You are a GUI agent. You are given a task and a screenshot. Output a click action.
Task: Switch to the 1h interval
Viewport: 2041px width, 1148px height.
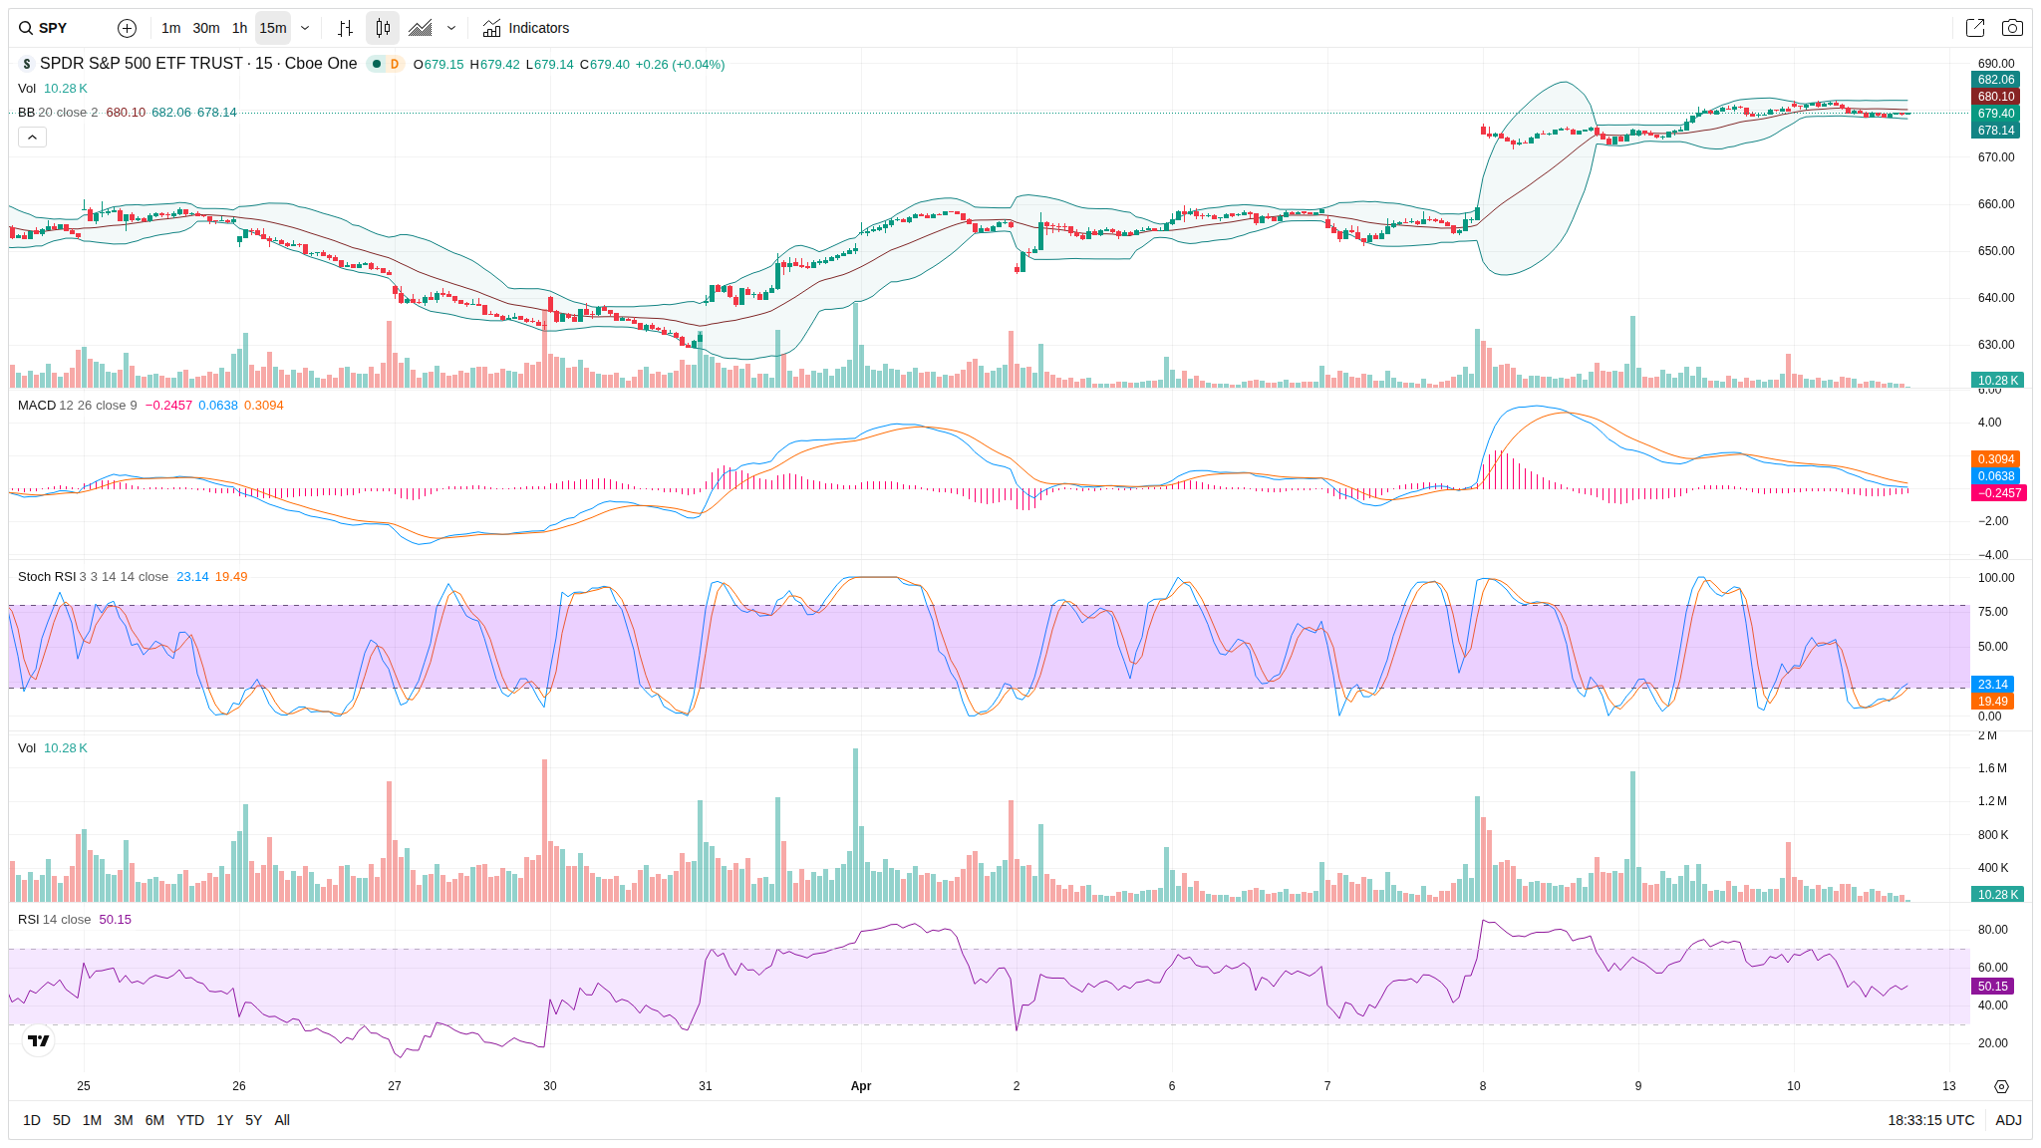(239, 28)
